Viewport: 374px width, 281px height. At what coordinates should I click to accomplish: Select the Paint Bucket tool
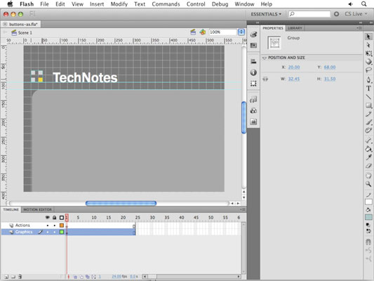pos(368,149)
